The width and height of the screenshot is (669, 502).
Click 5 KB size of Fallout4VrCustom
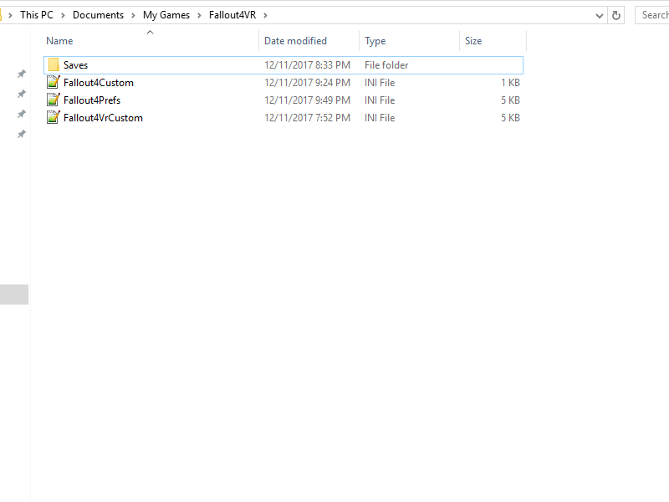coord(510,117)
